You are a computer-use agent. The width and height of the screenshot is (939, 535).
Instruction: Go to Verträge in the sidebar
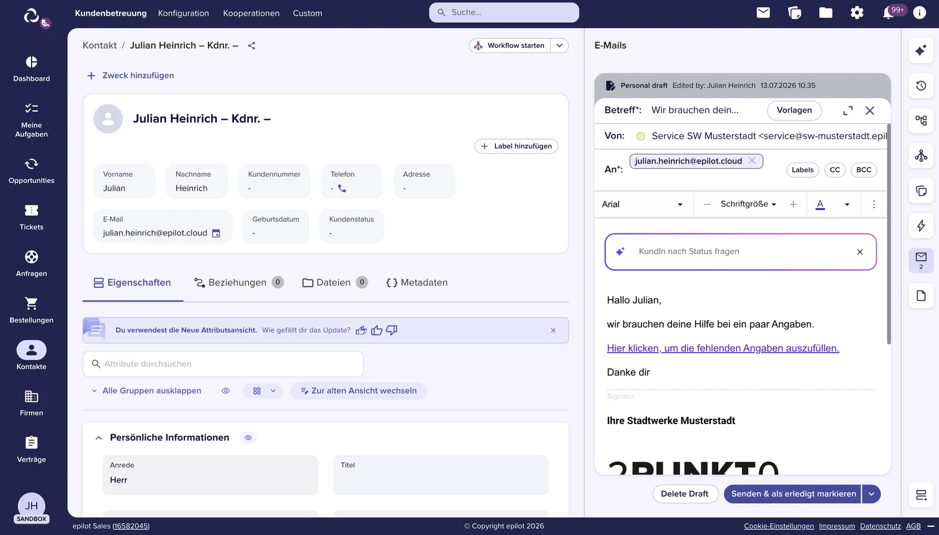[32, 449]
